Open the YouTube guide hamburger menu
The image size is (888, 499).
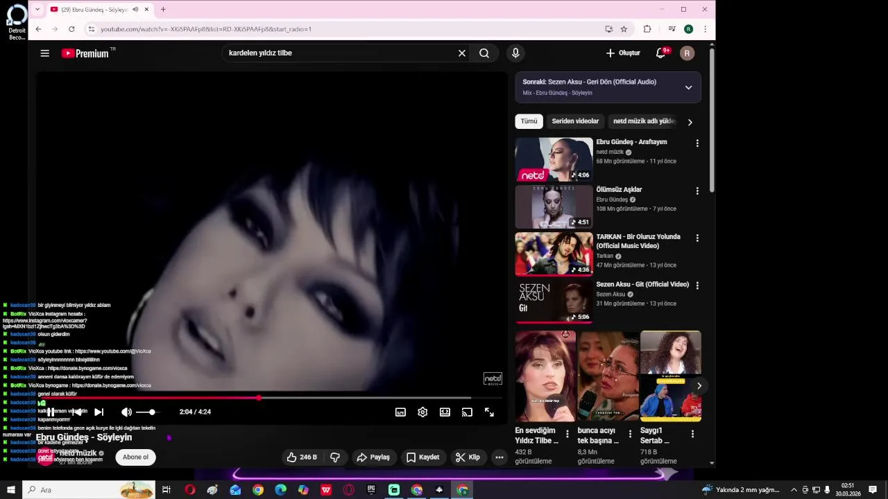(45, 53)
